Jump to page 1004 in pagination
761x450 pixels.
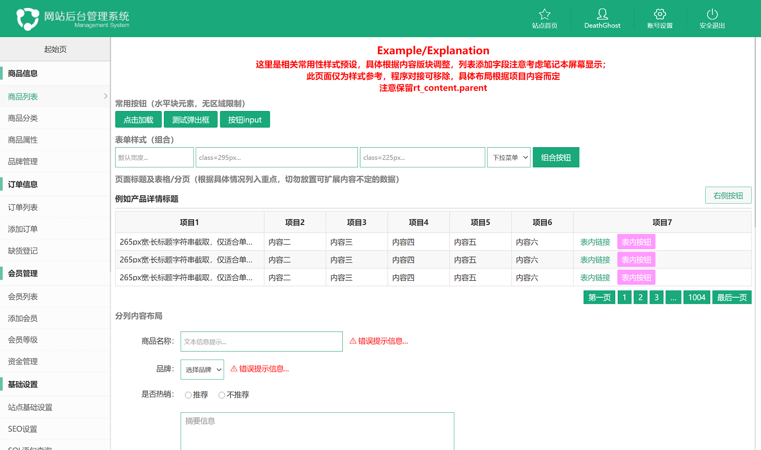[x=697, y=297]
